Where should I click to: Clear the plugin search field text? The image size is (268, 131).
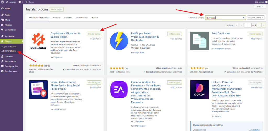tap(243, 18)
